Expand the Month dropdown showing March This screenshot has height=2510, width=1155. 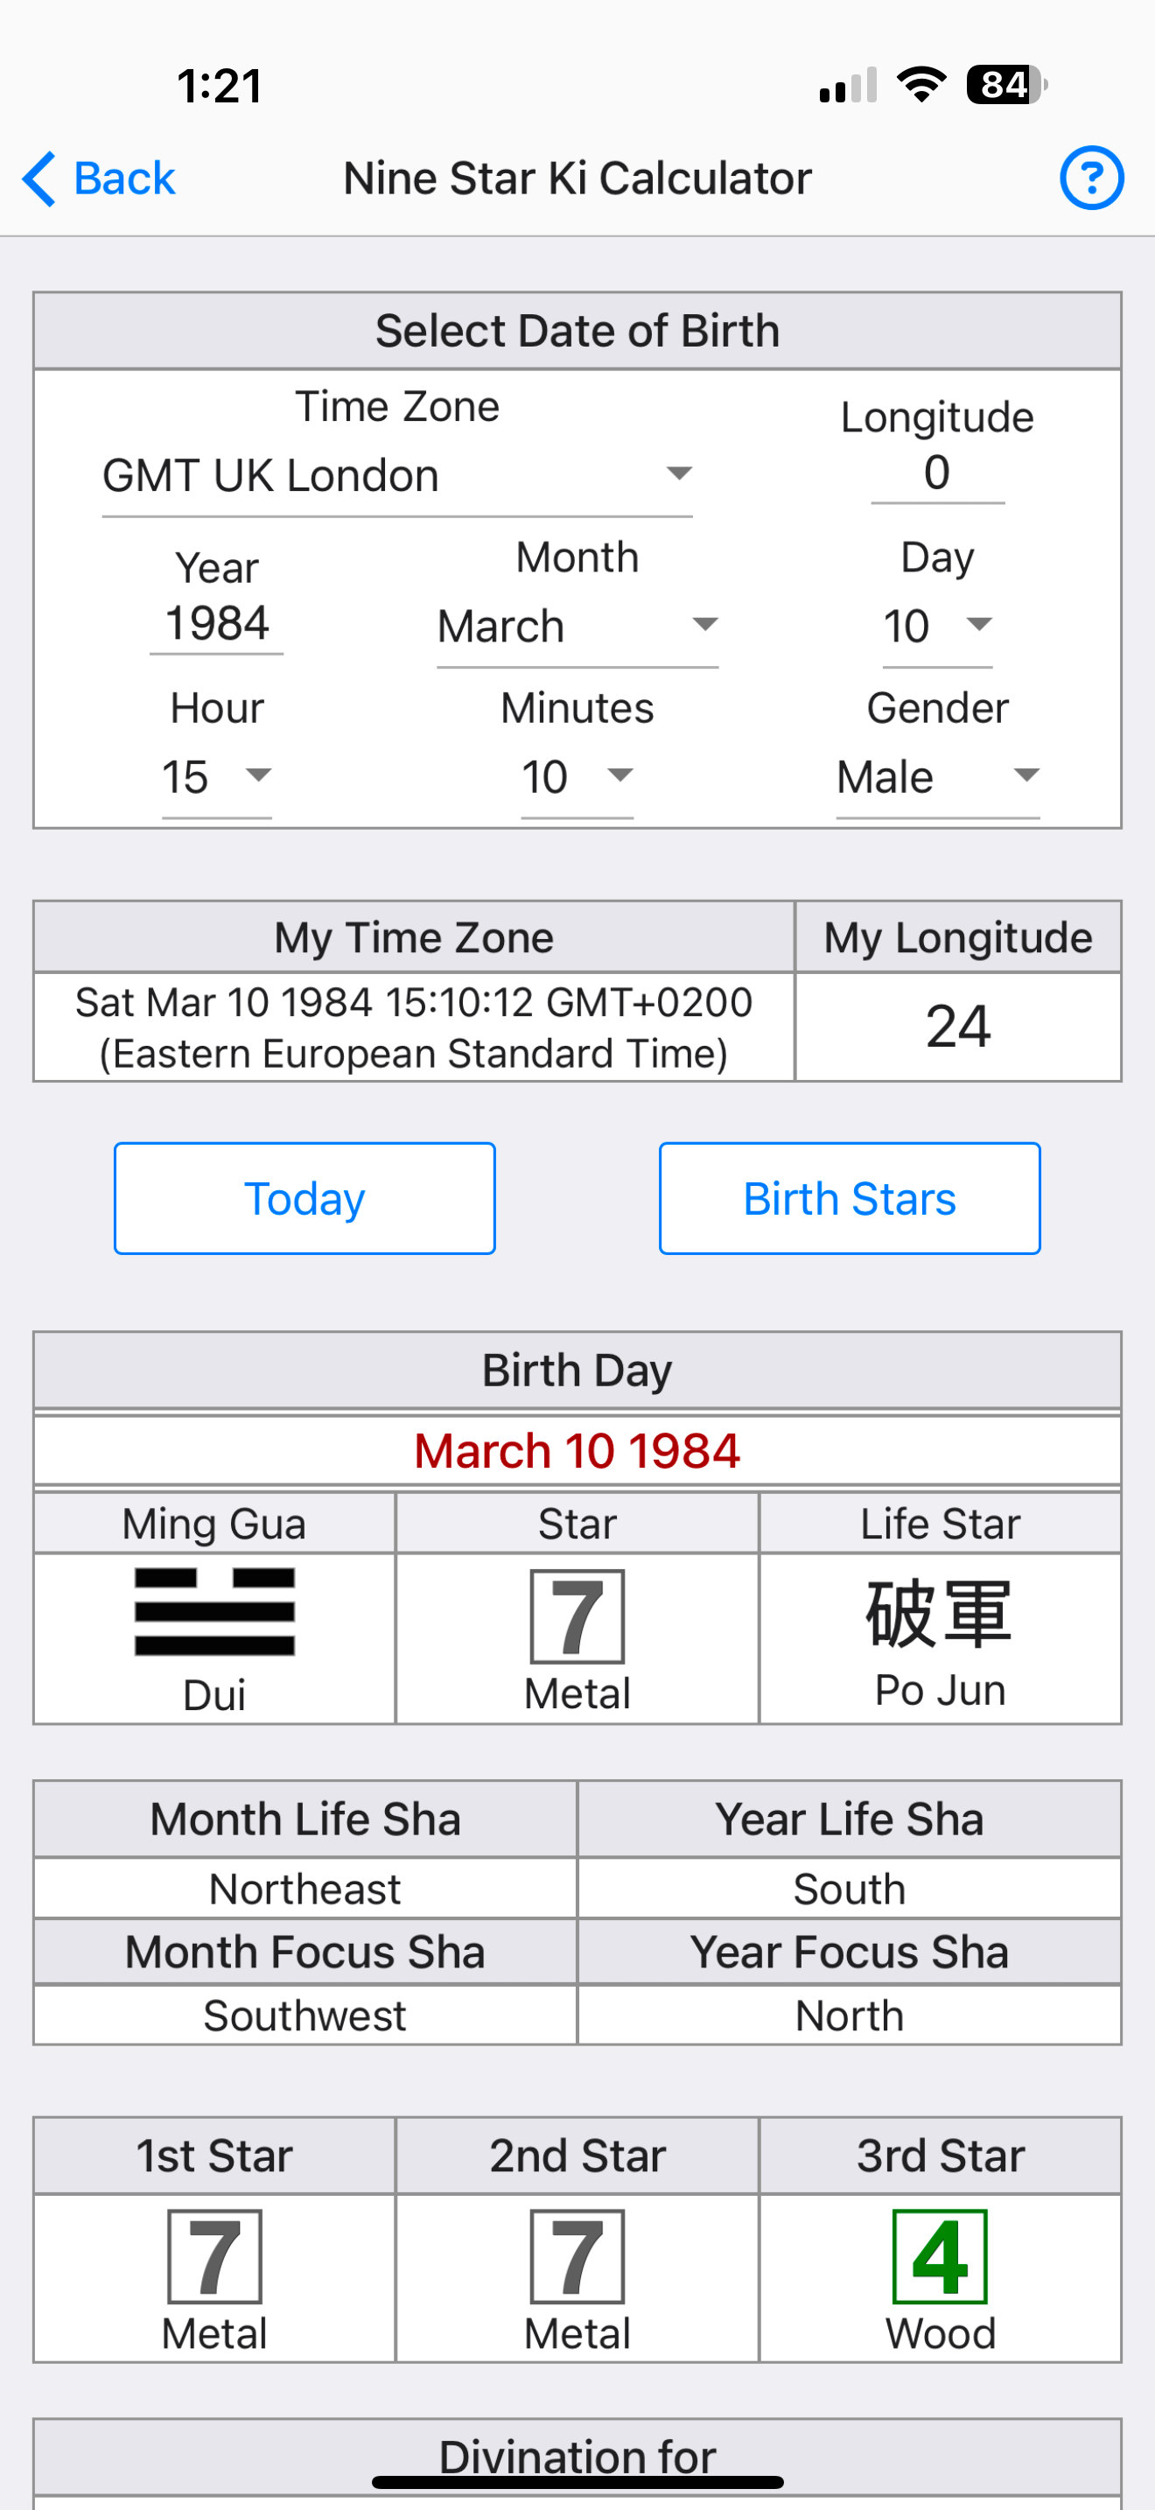tap(577, 627)
